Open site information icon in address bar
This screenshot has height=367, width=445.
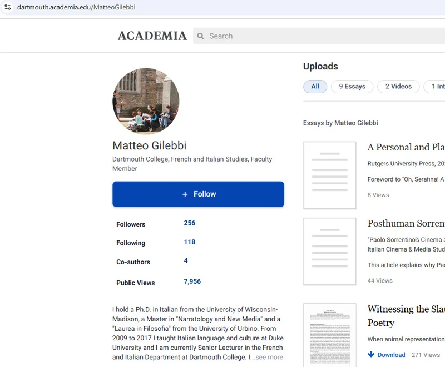tap(8, 7)
